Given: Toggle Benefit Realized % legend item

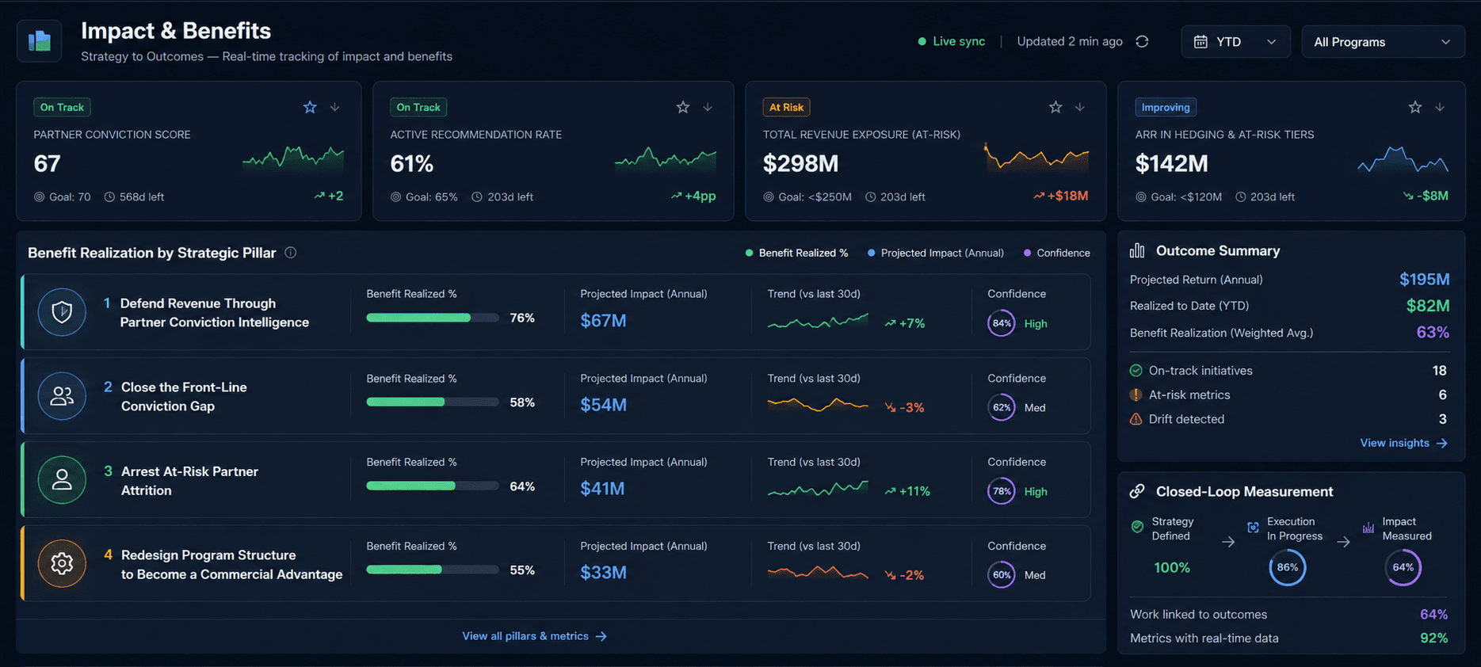Looking at the screenshot, I should pyautogui.click(x=796, y=253).
